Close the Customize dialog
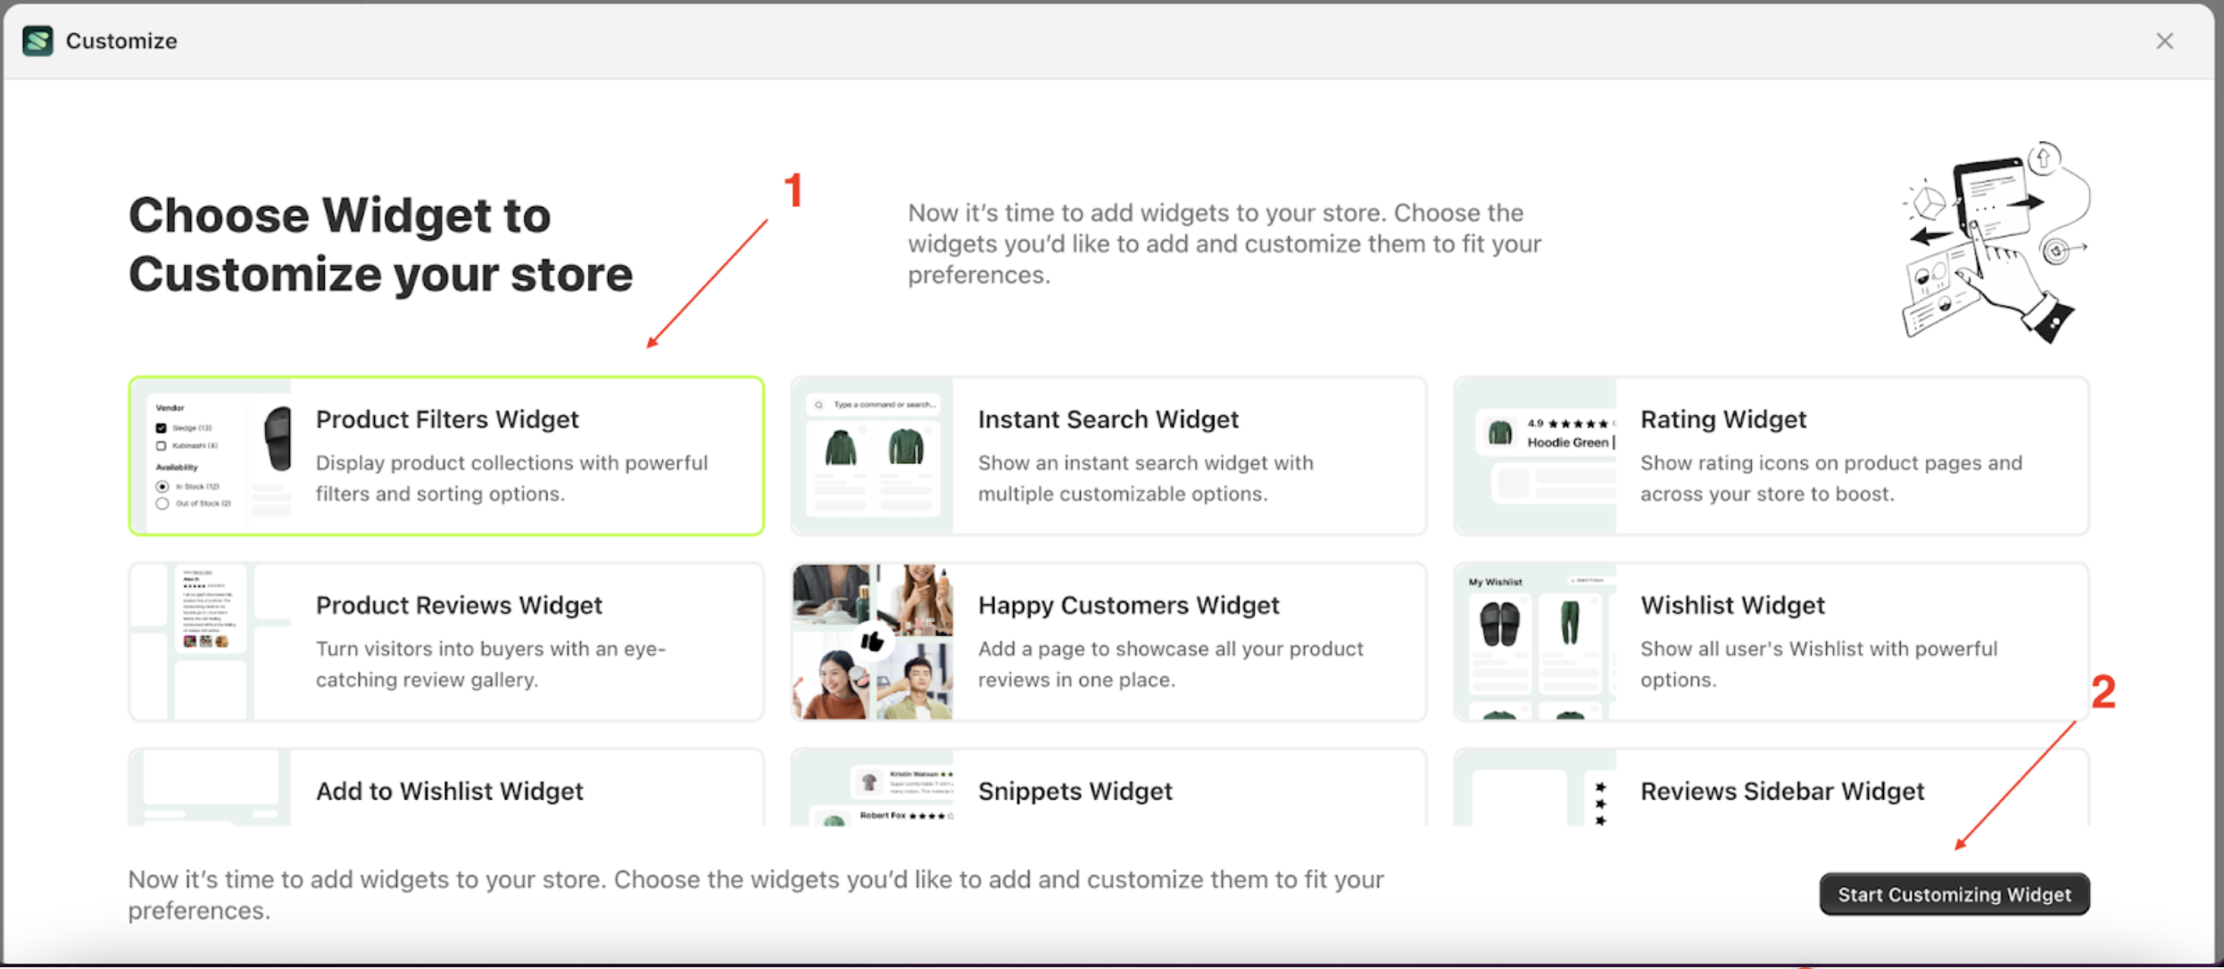Viewport: 2224px width, 969px height. pos(2164,41)
